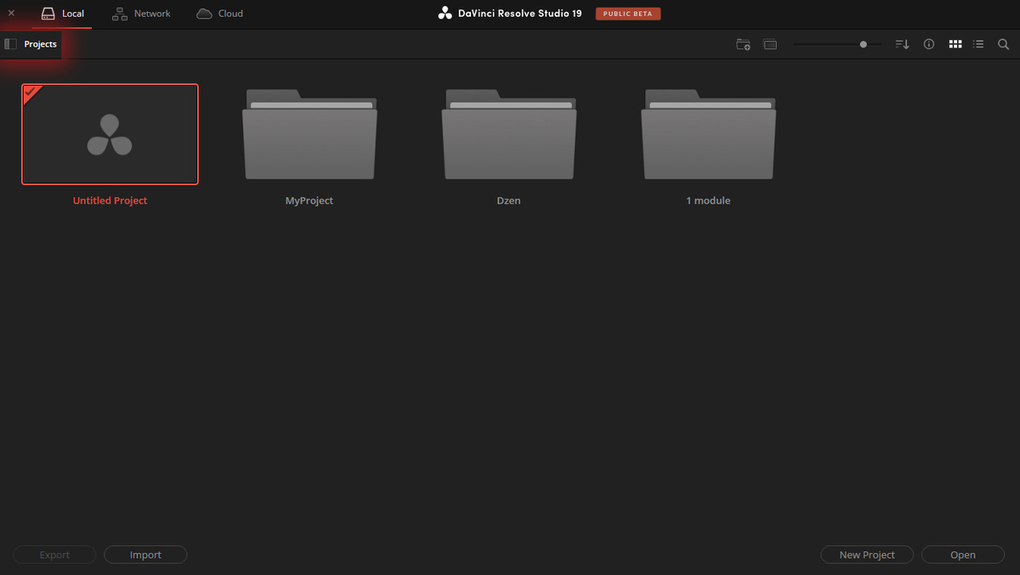This screenshot has height=575, width=1020.
Task: Open the 1 module folder
Action: coord(708,134)
